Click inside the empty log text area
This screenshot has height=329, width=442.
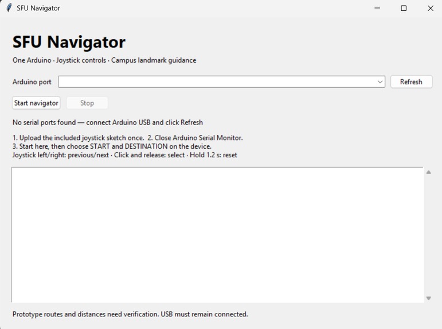[x=218, y=235]
